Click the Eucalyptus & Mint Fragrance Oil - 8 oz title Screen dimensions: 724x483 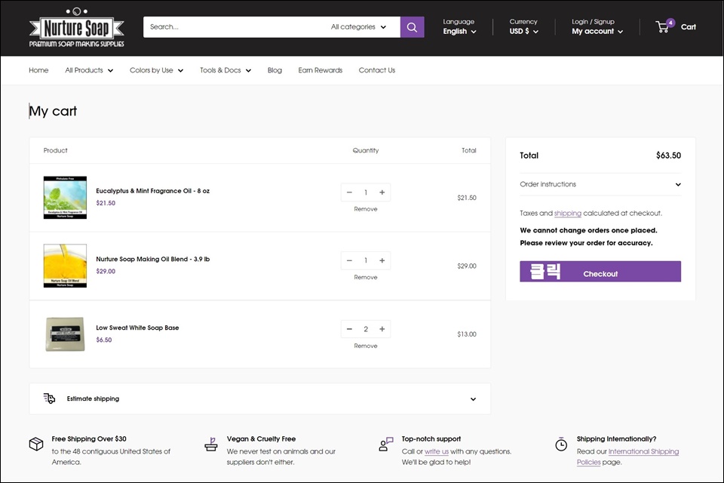pyautogui.click(x=153, y=191)
